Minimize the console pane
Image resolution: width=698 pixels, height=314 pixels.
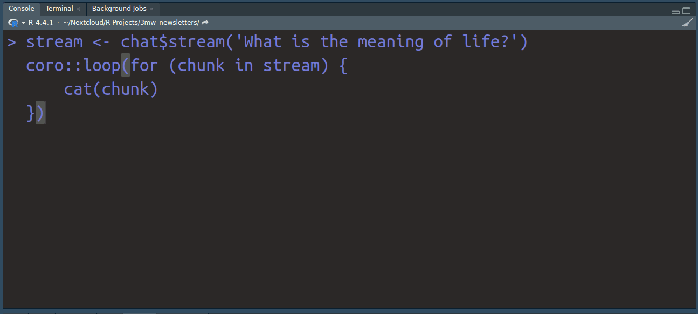(x=675, y=11)
